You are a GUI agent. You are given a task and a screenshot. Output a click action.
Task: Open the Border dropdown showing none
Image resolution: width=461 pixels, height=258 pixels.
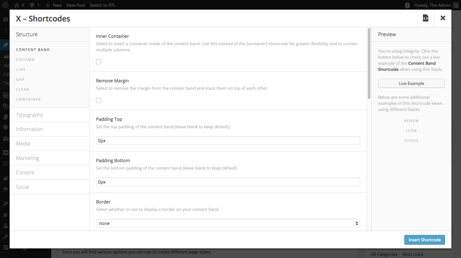[228, 223]
